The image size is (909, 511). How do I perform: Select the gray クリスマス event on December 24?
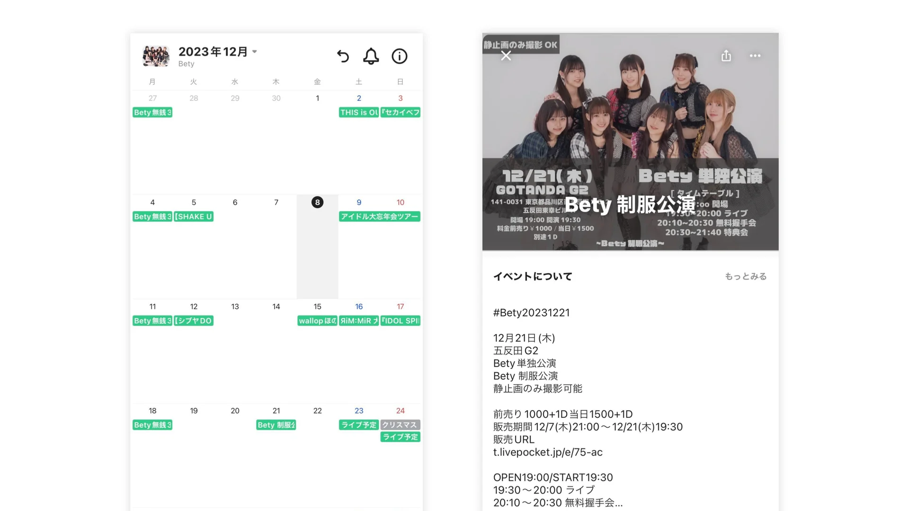(400, 425)
